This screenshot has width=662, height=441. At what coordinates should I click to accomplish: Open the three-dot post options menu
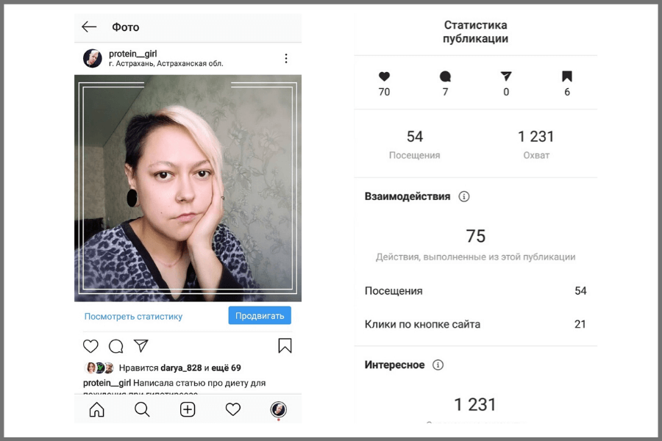pos(286,58)
